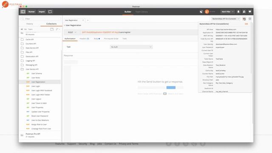272x153 pixels.
Task: Check the orange sync status icon
Action: pos(207,11)
